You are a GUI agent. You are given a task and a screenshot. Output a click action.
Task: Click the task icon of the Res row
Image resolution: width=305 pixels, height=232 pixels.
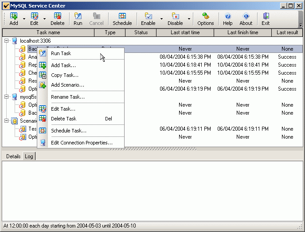(x=22, y=81)
